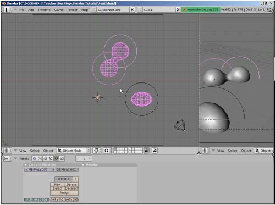This screenshot has height=205, width=275.
Task: Open the Object Mode dropdown
Action: coord(73,151)
